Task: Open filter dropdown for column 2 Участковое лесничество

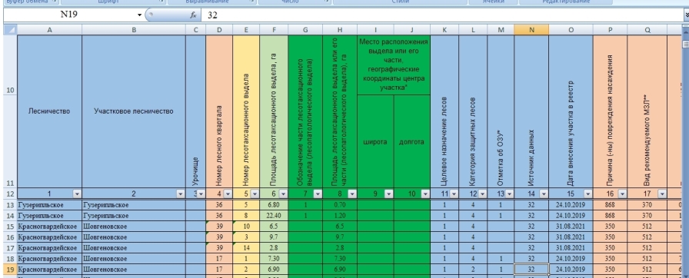Action: point(180,194)
